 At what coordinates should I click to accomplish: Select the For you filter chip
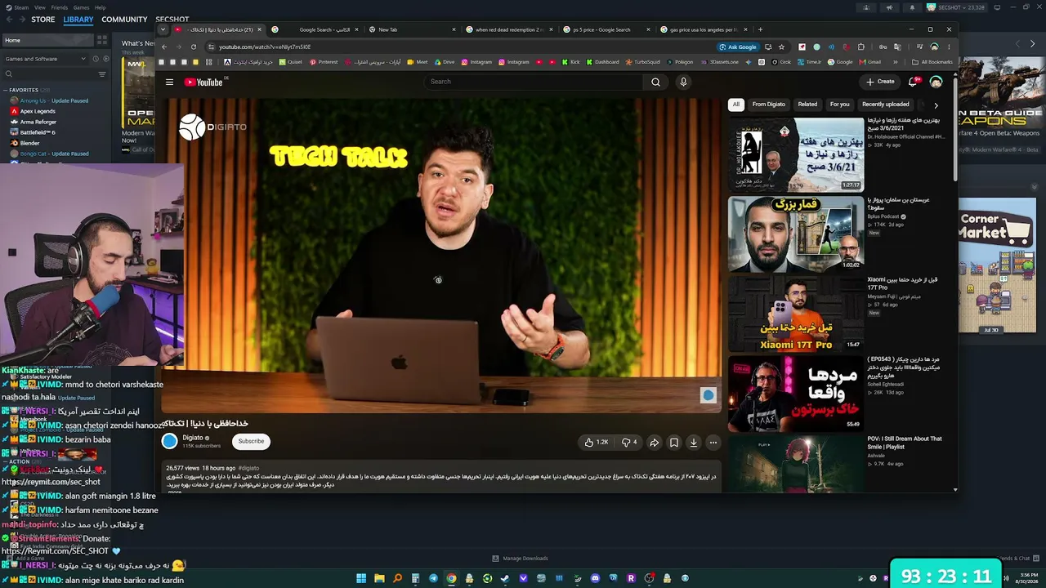click(x=839, y=105)
